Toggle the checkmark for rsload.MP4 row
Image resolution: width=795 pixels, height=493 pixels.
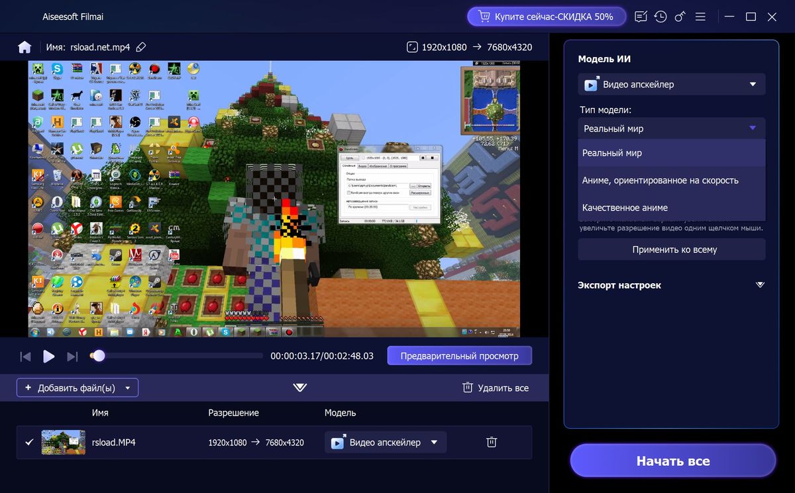point(28,442)
